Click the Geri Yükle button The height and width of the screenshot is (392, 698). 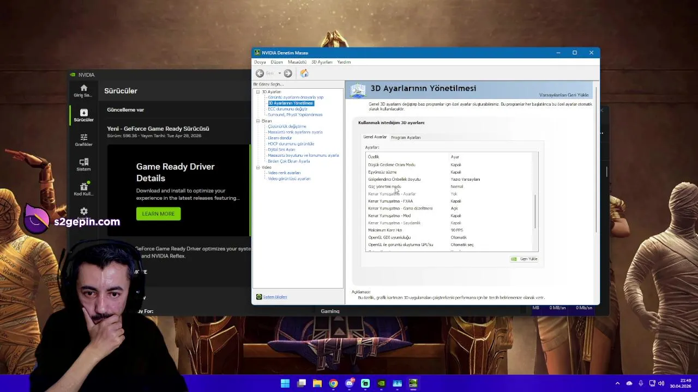525,259
